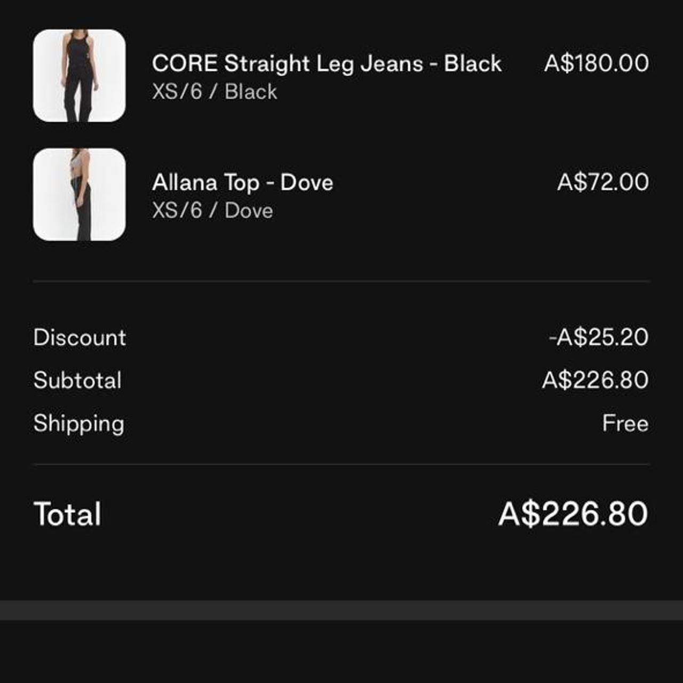This screenshot has height=683, width=683.
Task: Open the Allana Top - Dove product name
Action: tap(243, 182)
